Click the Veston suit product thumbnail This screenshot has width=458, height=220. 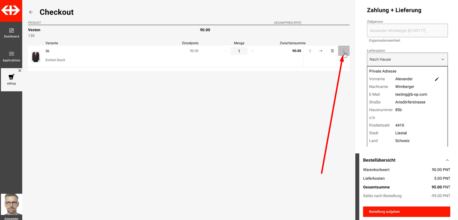click(36, 56)
